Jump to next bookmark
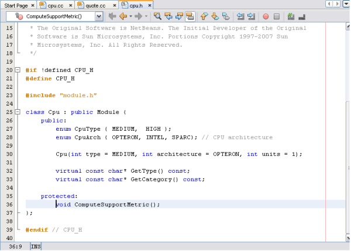The width and height of the screenshot is (351, 251). pos(215,17)
